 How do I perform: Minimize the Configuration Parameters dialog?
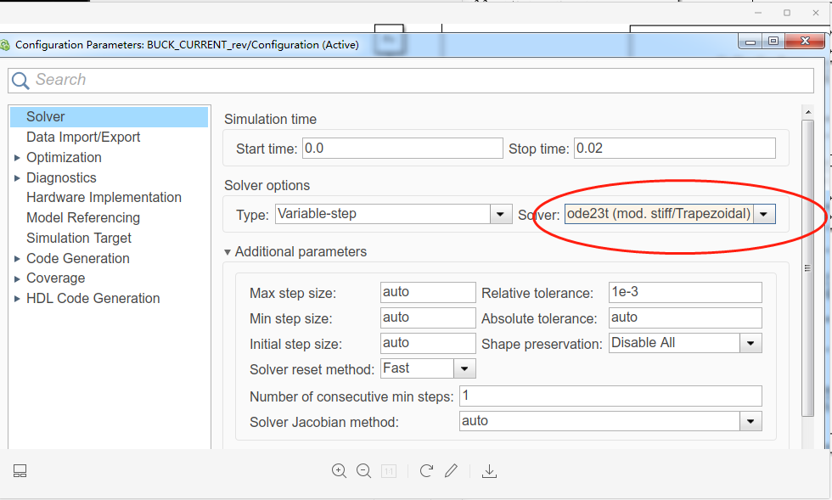point(750,42)
